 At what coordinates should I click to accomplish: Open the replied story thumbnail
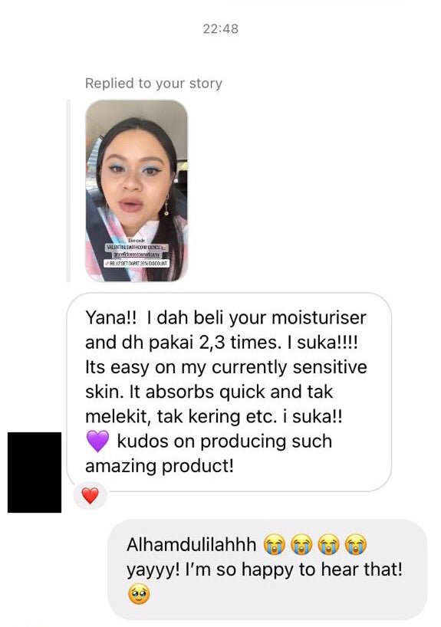pos(137,191)
